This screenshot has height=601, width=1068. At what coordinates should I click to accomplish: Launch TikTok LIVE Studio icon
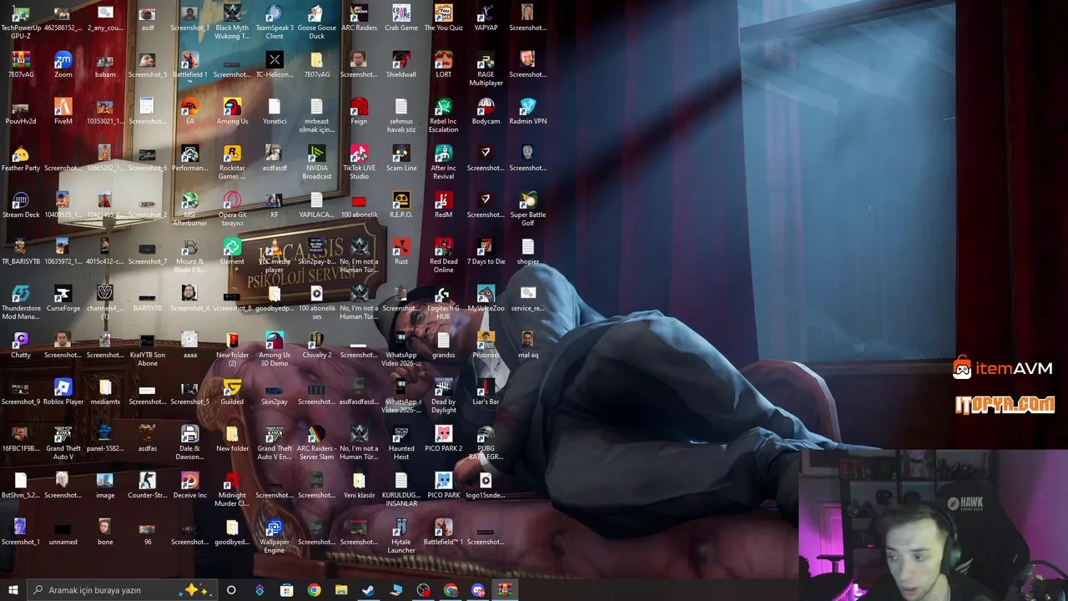coord(359,162)
